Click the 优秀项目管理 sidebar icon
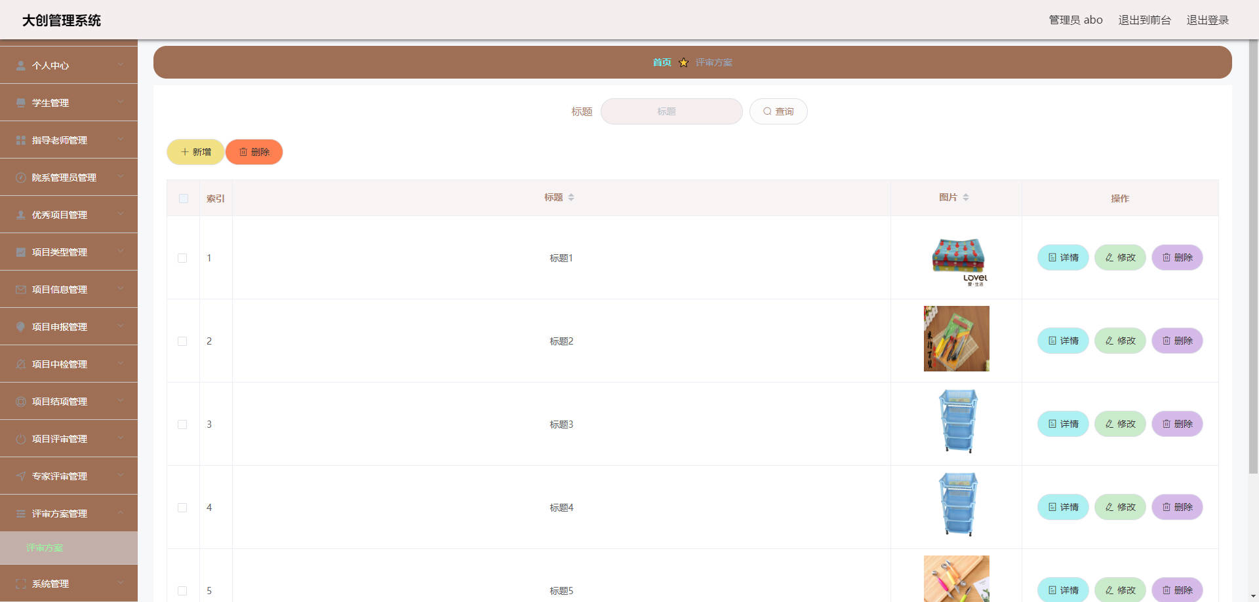The height and width of the screenshot is (602, 1259). coord(21,215)
